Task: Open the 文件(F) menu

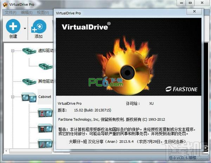Action: [10, 13]
